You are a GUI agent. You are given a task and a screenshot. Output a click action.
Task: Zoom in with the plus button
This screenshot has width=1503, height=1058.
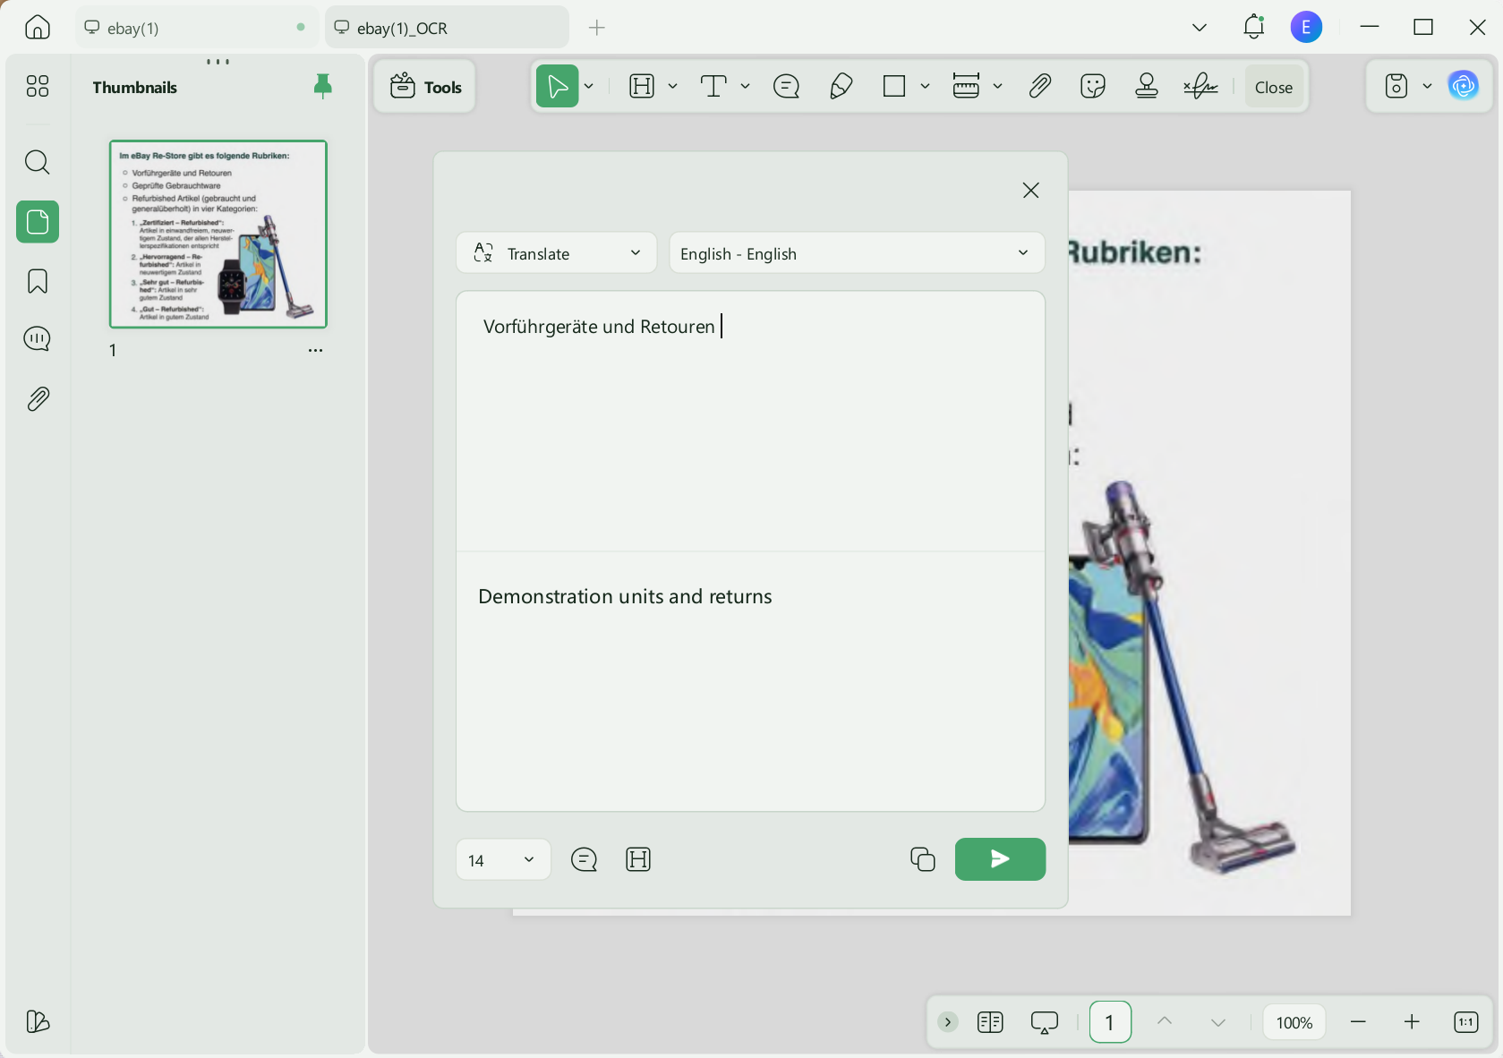(1412, 1021)
